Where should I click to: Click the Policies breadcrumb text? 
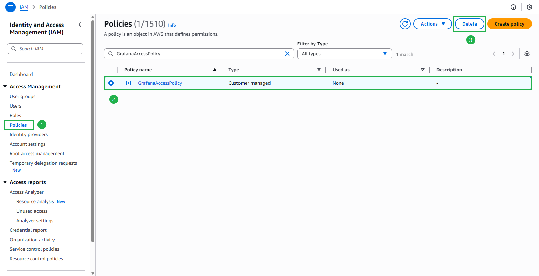[48, 7]
